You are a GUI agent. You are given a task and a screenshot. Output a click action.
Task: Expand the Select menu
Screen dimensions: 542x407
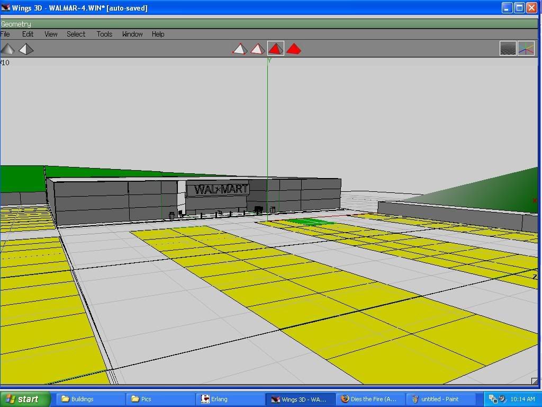[76, 34]
